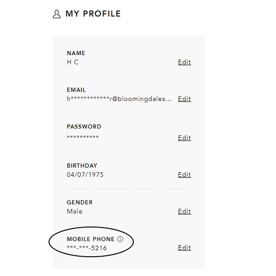276x276 pixels.
Task: Select the phone number ending in 5216
Action: [x=87, y=248]
